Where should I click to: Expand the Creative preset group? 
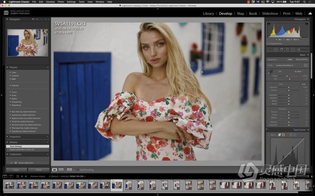pyautogui.click(x=10, y=76)
